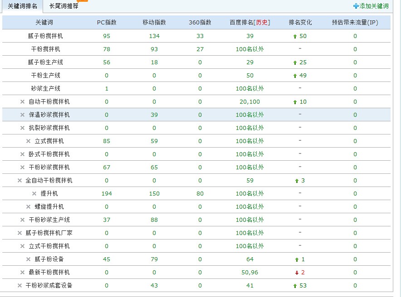Viewport: 401px width, 297px height.
Task: Click the PC指数 column header
Action: pos(107,23)
